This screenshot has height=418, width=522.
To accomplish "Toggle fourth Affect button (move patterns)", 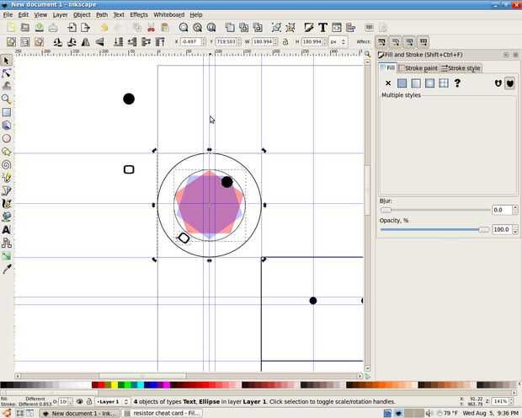I will 423,42.
